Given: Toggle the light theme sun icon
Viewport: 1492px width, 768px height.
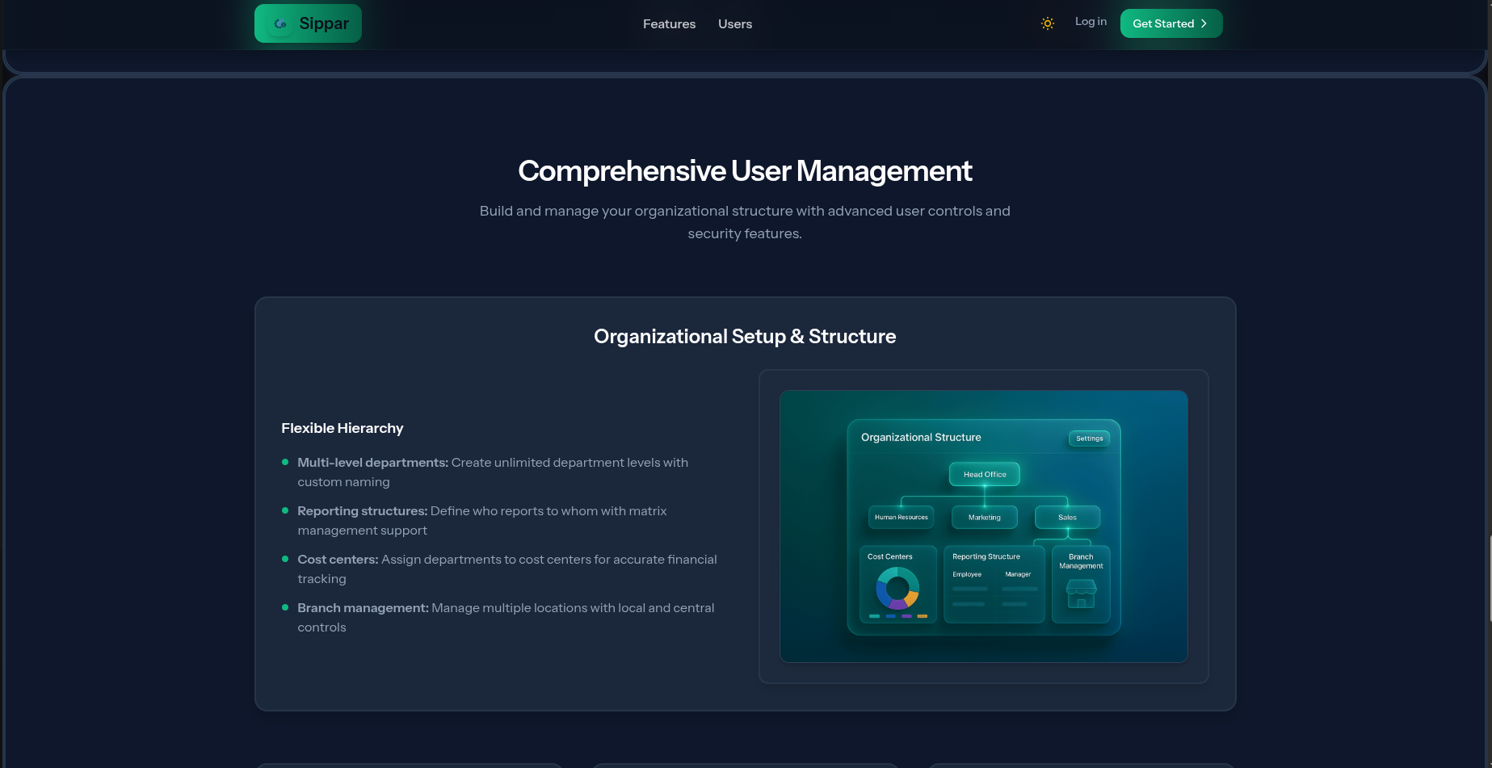Looking at the screenshot, I should (x=1047, y=24).
